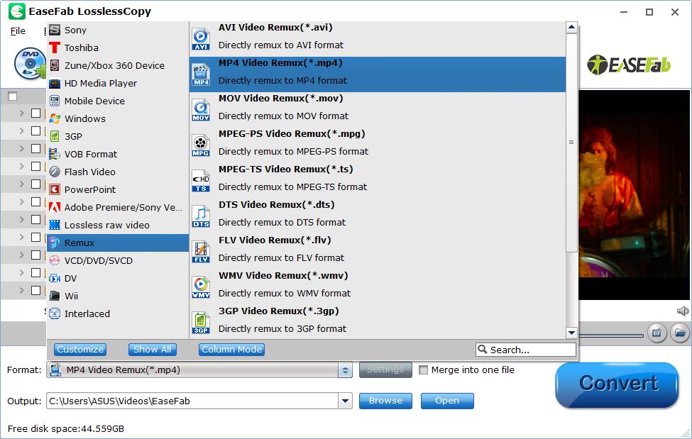
Task: Click the Load DVD disc icon
Action: coord(30,63)
